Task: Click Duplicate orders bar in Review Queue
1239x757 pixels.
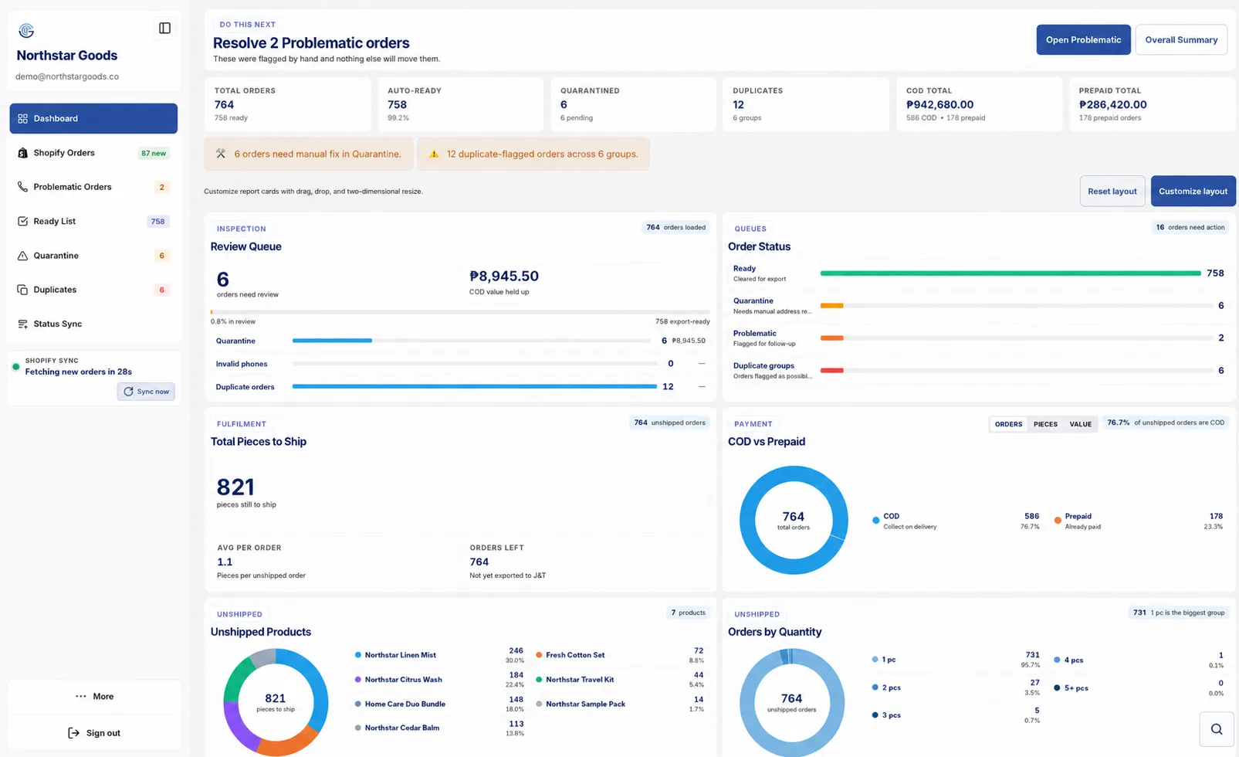Action: coord(475,387)
